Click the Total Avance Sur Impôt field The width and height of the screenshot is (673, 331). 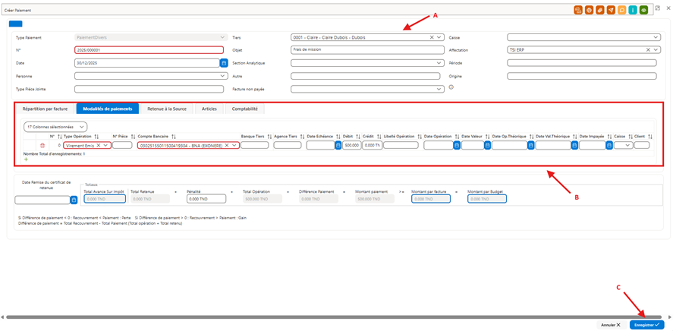(105, 199)
